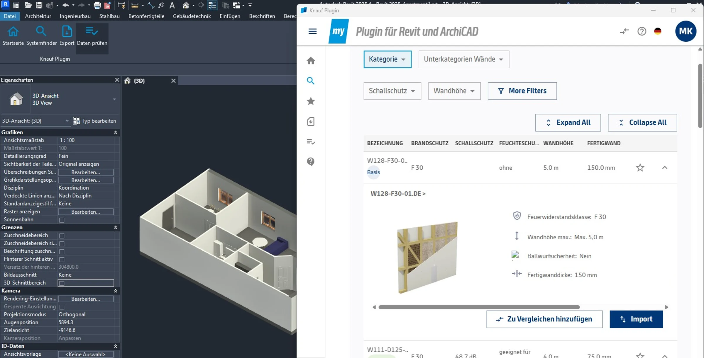
Task: Open the Export tool in Knauf ribbon
Action: click(67, 36)
